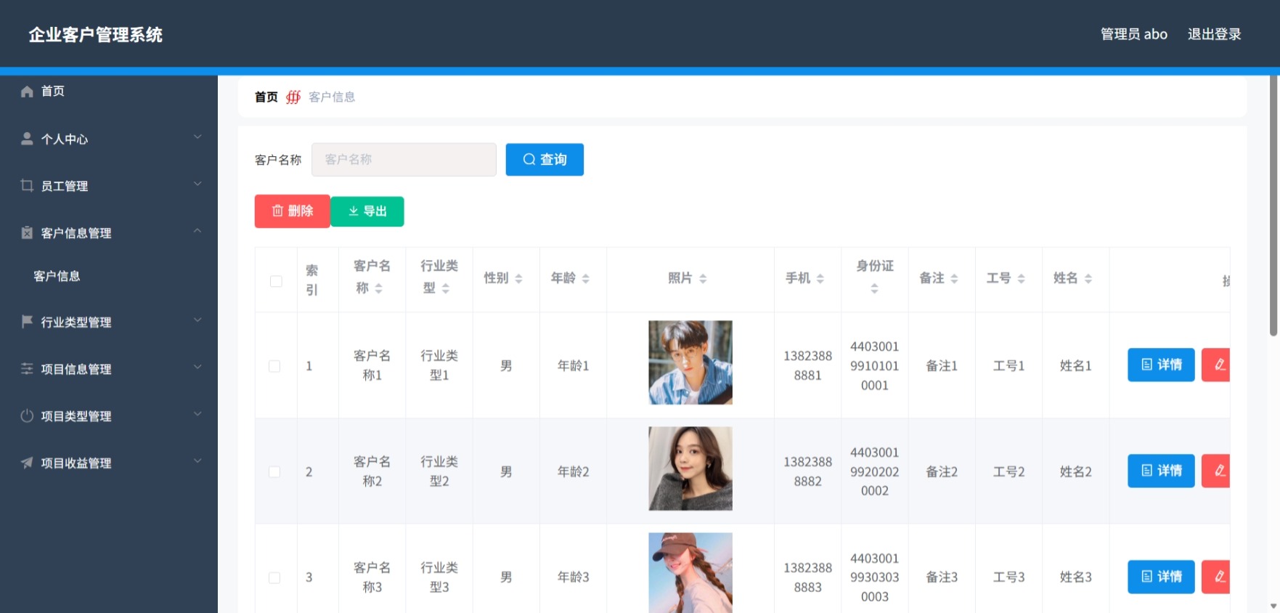Sort table by 身份证 column arrows
Screen dimensions: 1280x613
[x=874, y=288]
